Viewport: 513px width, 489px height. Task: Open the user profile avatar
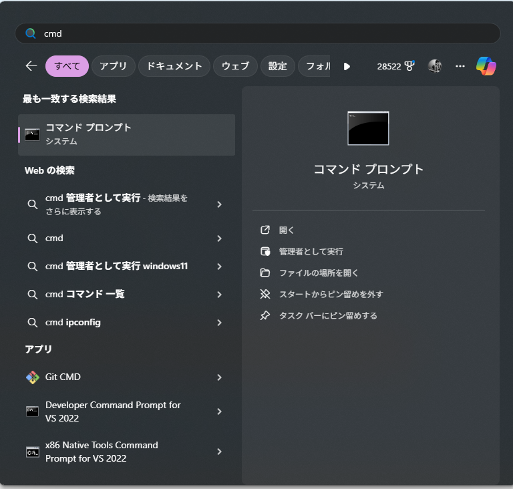tap(435, 66)
